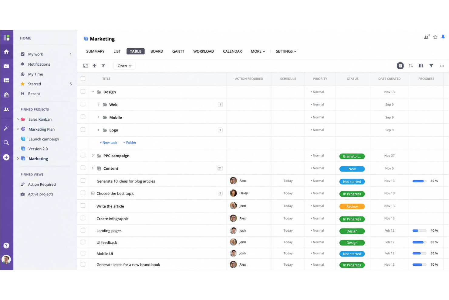
Task: Check the box for the Design row
Action: pyautogui.click(x=83, y=91)
